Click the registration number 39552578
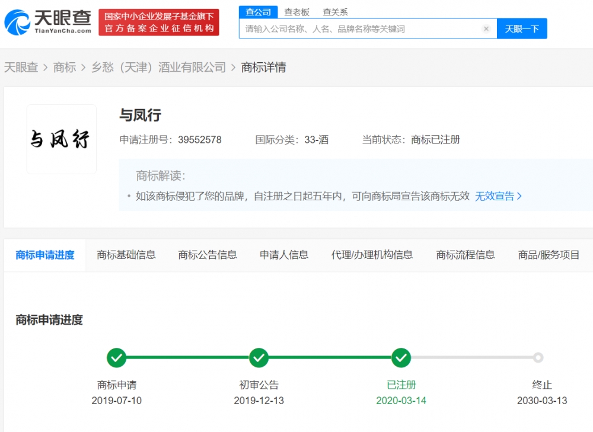The height and width of the screenshot is (432, 593). [x=200, y=140]
